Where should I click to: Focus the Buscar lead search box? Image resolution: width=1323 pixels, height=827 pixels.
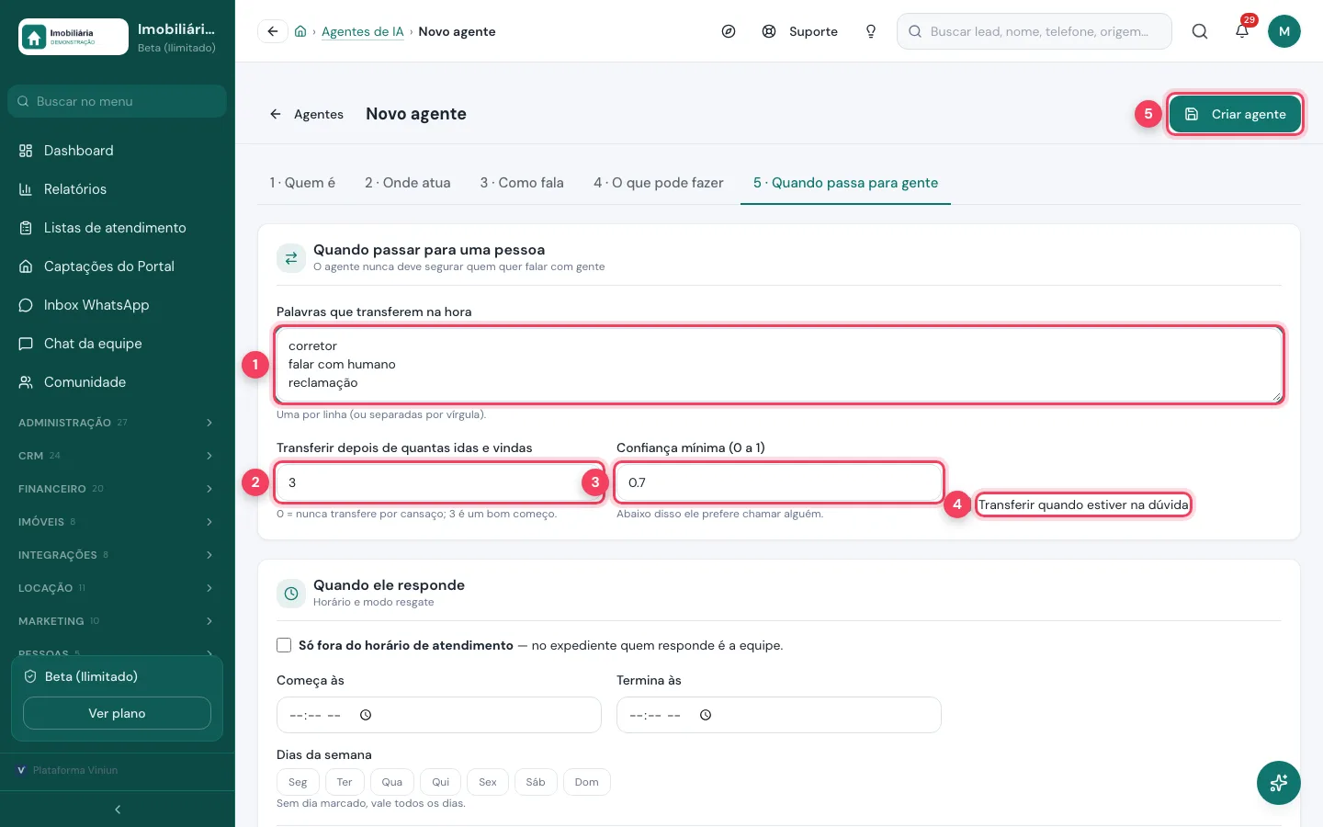tap(1035, 31)
